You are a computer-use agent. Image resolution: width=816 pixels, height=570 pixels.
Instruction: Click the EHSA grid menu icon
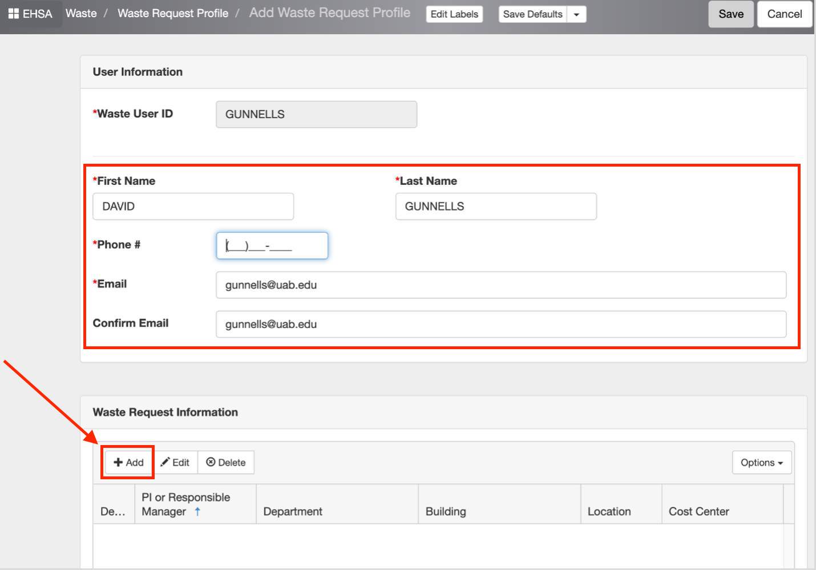click(x=14, y=14)
